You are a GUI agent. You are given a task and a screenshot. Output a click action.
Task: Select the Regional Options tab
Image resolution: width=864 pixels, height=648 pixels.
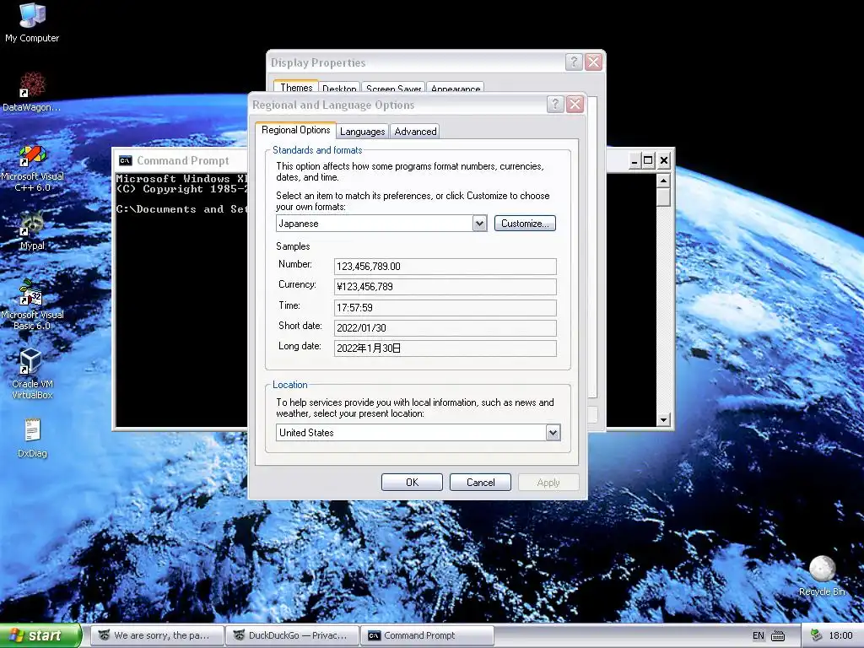(295, 130)
